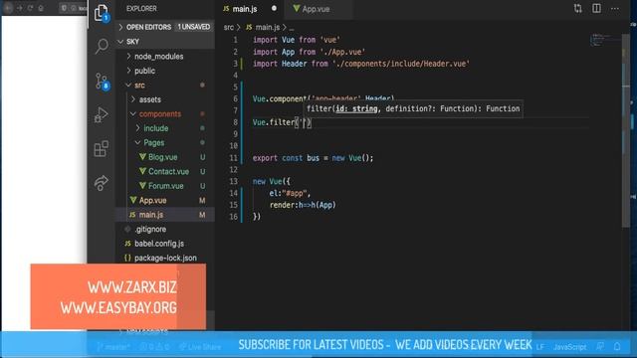Click the el:"#app" code line
The width and height of the screenshot is (637, 358).
tap(290, 193)
